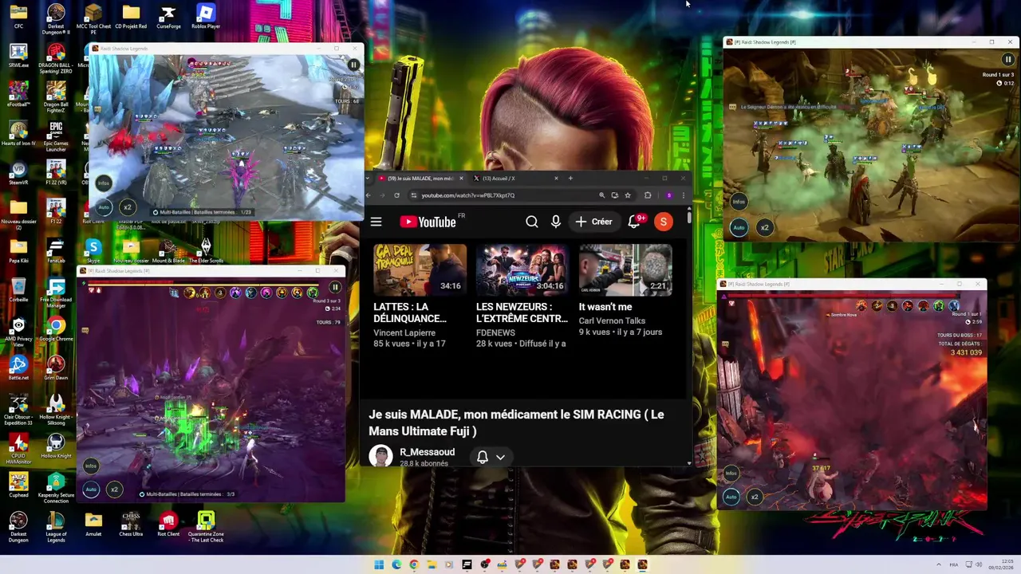
Task: Go back in Chrome
Action: 369,195
